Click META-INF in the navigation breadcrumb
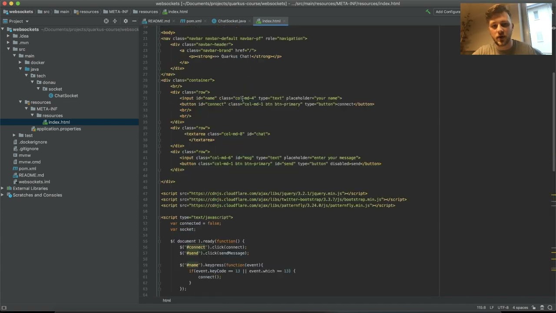This screenshot has width=556, height=313. (x=116, y=12)
